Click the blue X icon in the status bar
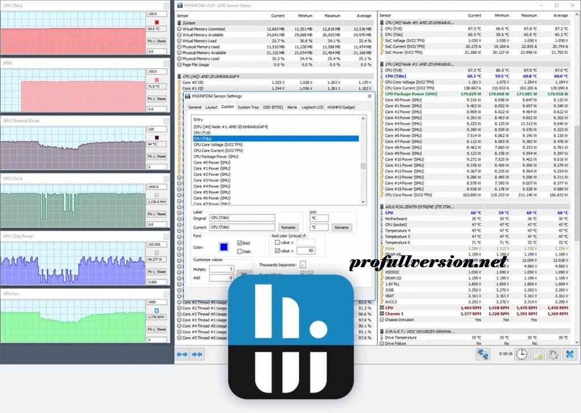581x413 pixels. pos(569,354)
